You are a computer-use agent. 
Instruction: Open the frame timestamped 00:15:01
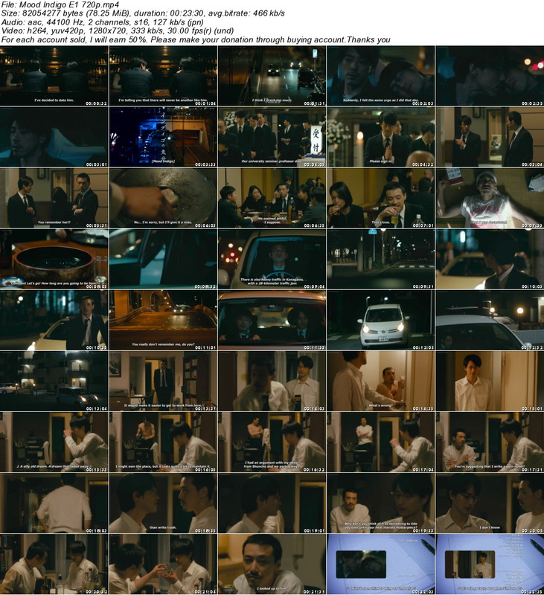[489, 381]
